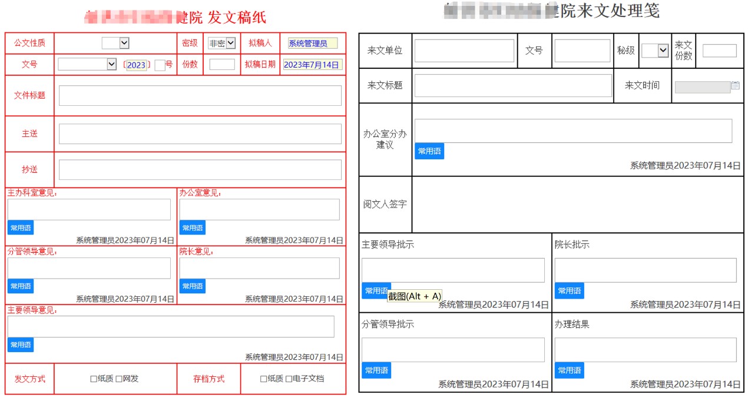
Task: Focus the 来文单位 input field
Action: (x=464, y=51)
